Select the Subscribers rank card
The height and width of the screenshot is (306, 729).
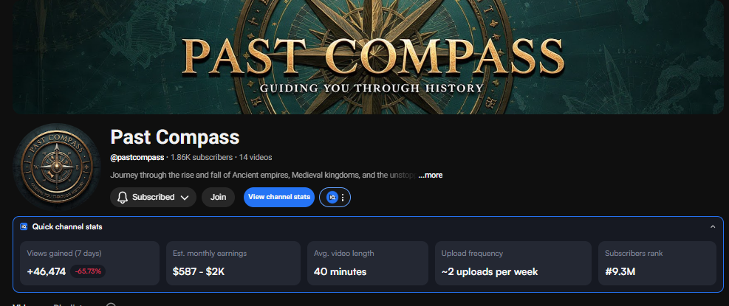pos(657,262)
